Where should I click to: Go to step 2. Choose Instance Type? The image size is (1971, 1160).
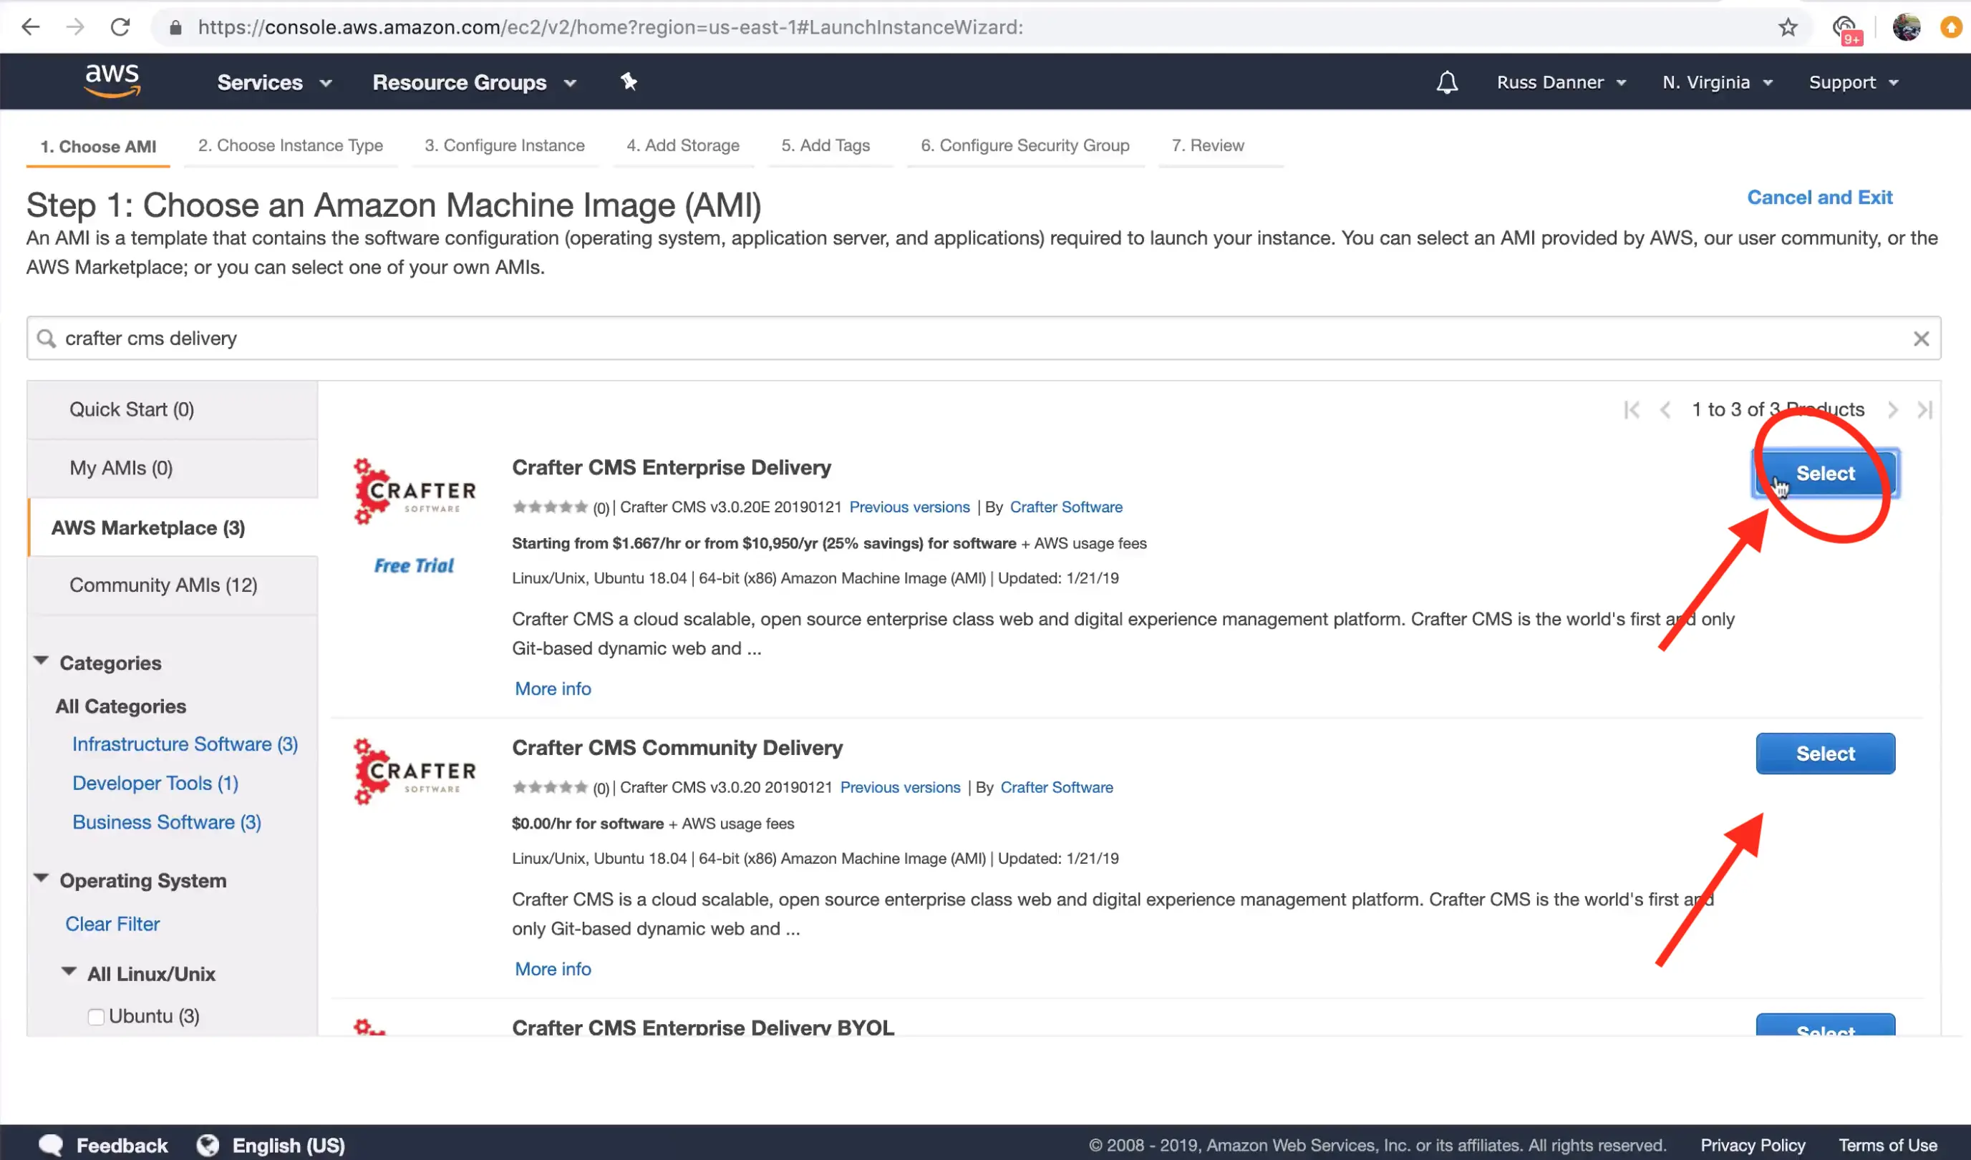coord(290,145)
